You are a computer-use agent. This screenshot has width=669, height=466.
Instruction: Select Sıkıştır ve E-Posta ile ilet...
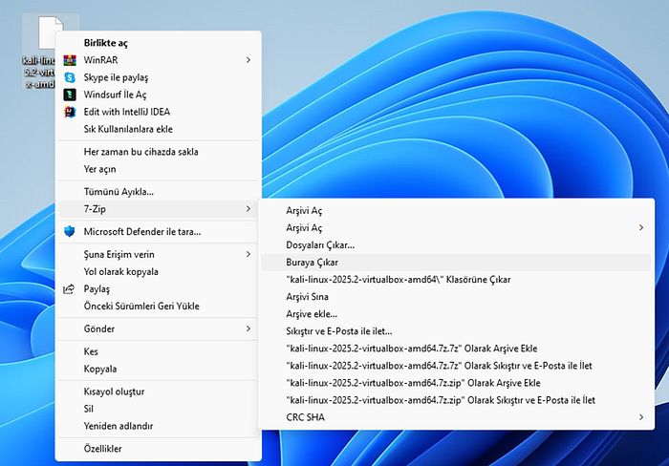pyautogui.click(x=456, y=331)
